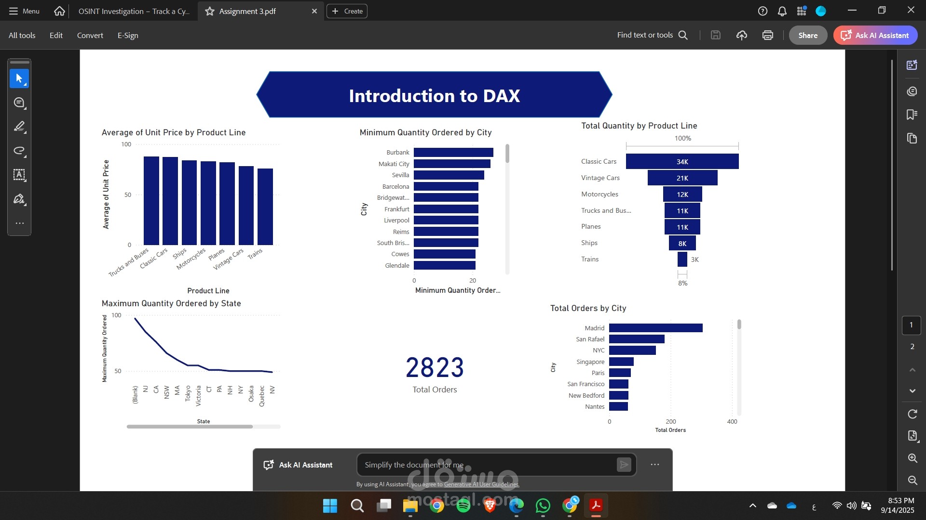Choose the freehand draw lasso tool
The image size is (926, 520).
pyautogui.click(x=19, y=150)
